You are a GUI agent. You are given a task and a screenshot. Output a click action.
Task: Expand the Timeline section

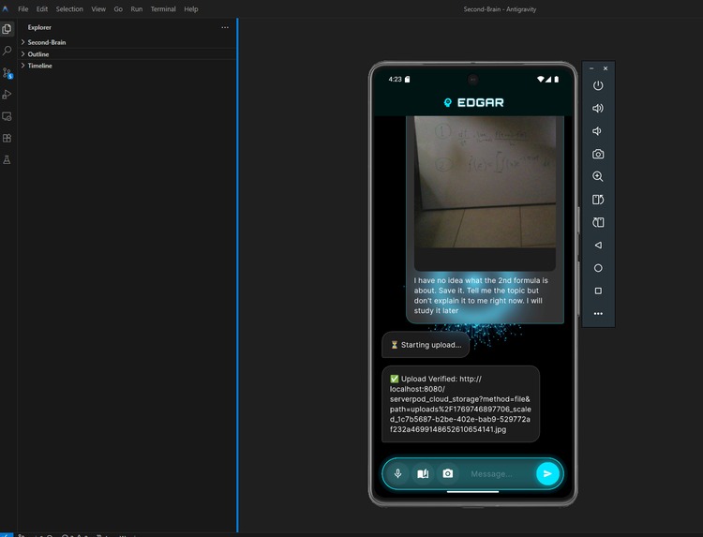coord(127,66)
